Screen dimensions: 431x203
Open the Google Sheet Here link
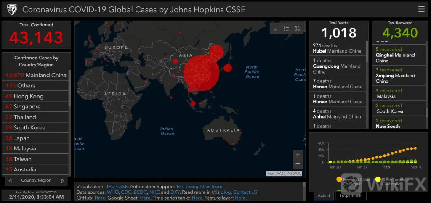145,198
